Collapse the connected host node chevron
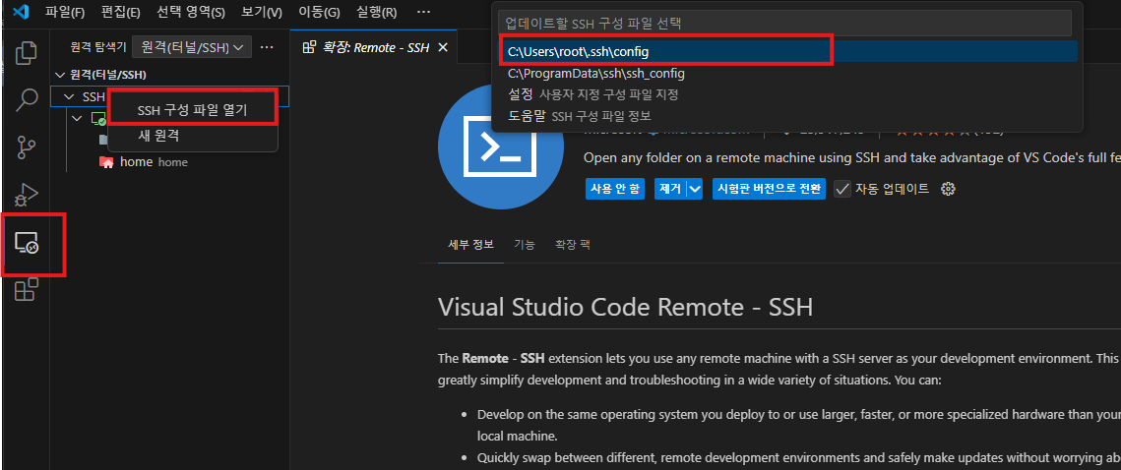 point(79,118)
